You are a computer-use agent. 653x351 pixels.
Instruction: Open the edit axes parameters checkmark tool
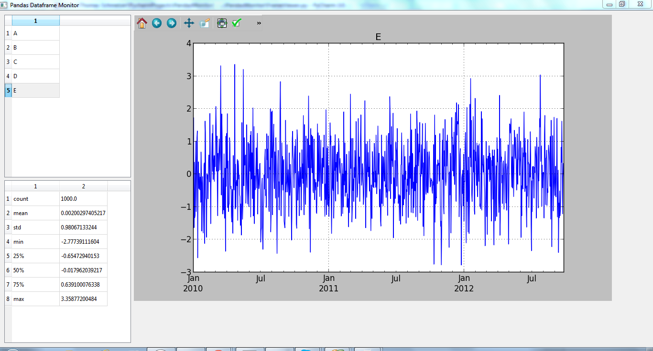pyautogui.click(x=237, y=23)
